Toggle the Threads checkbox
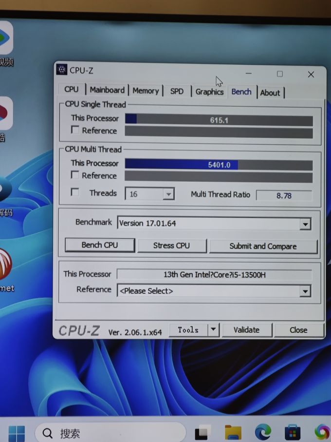331x442 pixels. pos(74,192)
